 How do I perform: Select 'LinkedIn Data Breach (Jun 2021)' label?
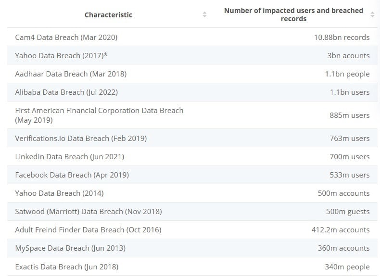tap(70, 157)
